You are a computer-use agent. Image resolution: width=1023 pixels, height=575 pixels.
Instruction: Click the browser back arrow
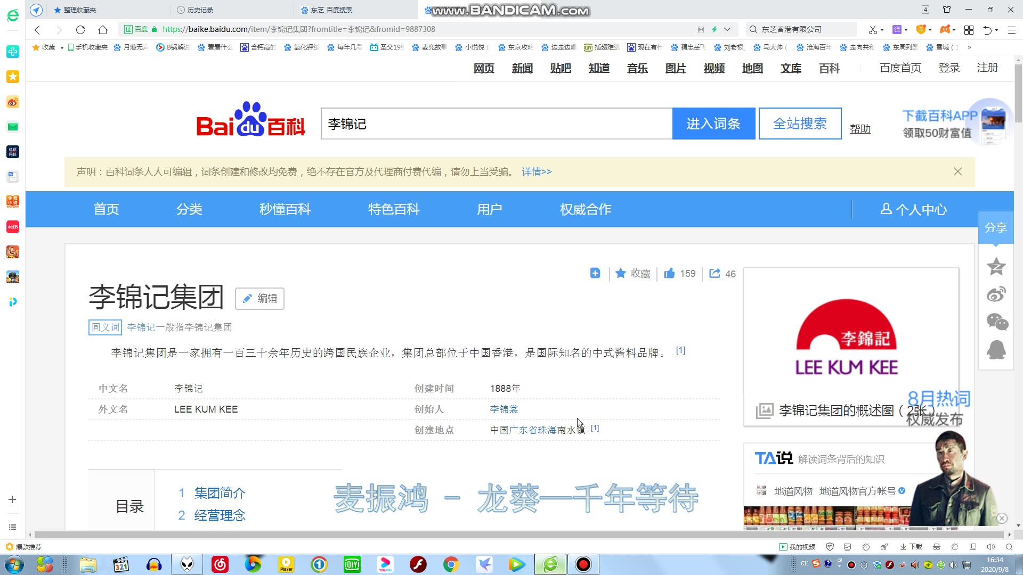pos(37,30)
